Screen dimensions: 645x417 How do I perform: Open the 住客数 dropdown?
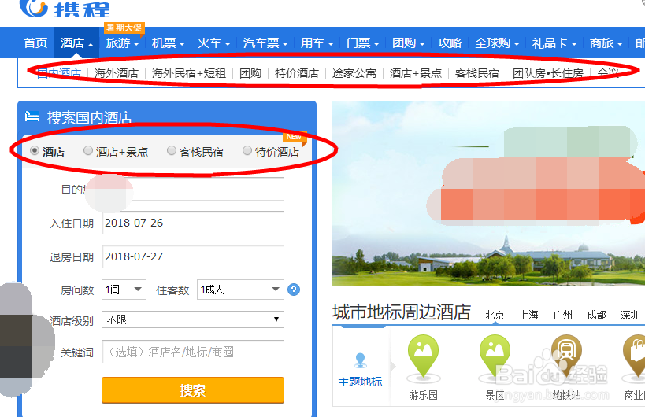[241, 290]
